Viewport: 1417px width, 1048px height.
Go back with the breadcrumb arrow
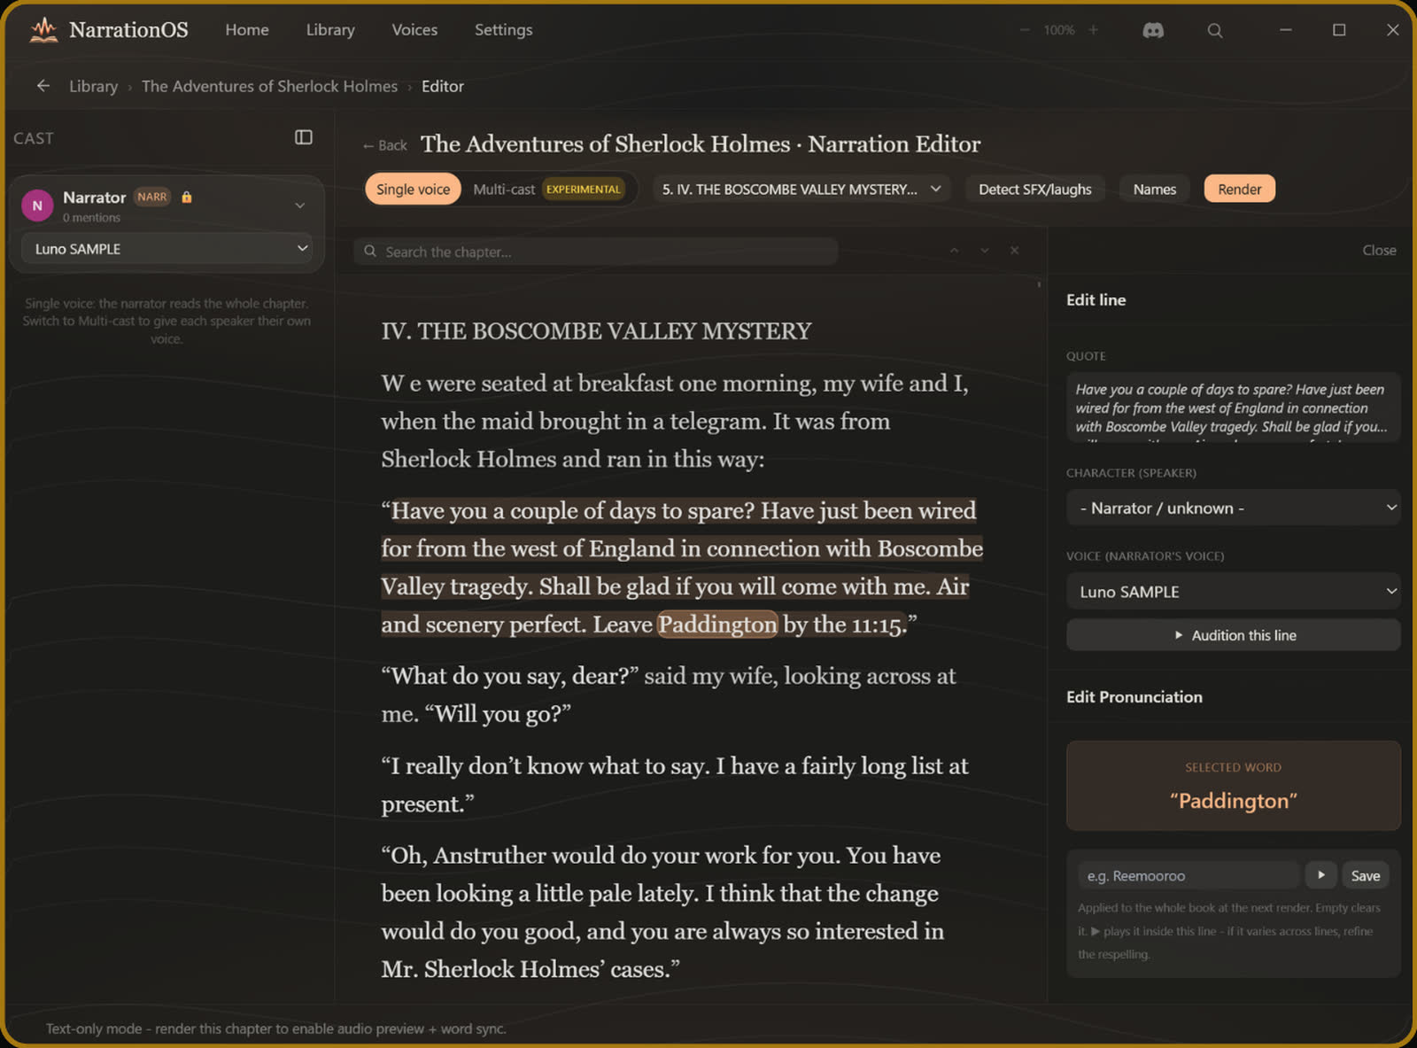(43, 86)
